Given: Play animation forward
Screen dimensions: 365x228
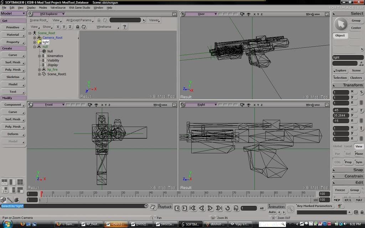Looking at the screenshot, I should pyautogui.click(x=210, y=208).
